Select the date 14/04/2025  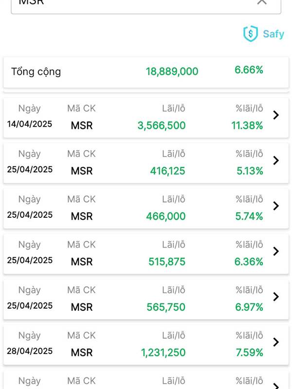point(29,124)
